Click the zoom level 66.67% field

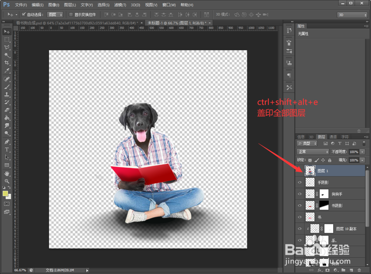(x=20, y=270)
